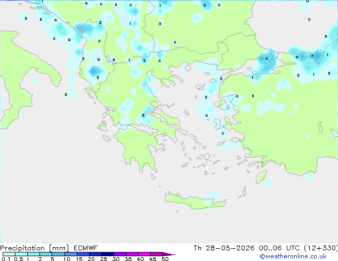Click the island of Rhodes on the map
The width and height of the screenshot is (338, 261).
pos(261,177)
